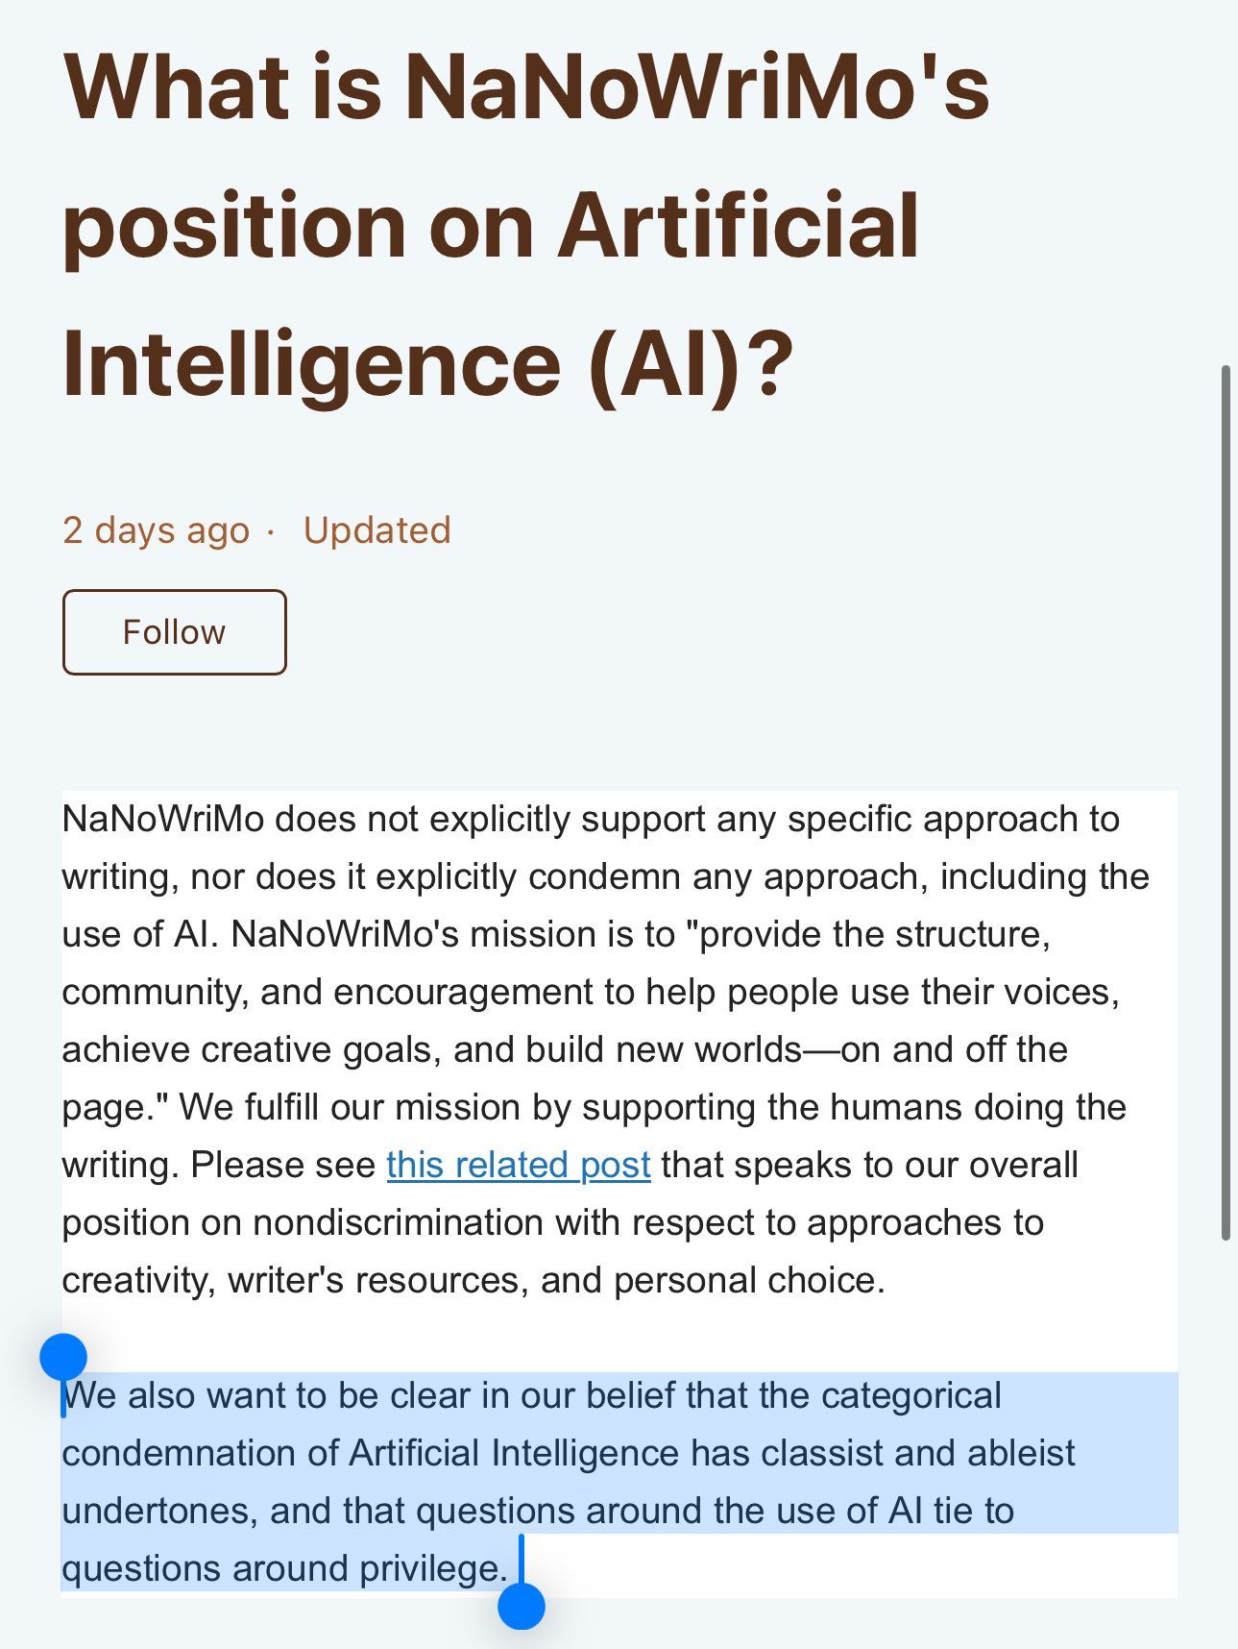Click the word "privilege." ending the selection

433,1568
